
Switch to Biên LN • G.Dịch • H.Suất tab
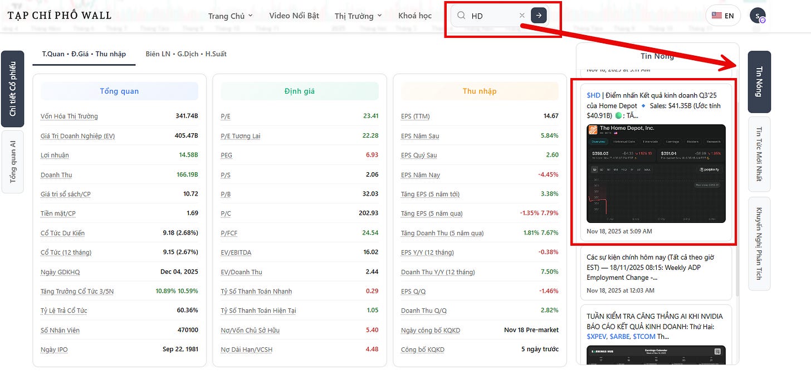186,54
